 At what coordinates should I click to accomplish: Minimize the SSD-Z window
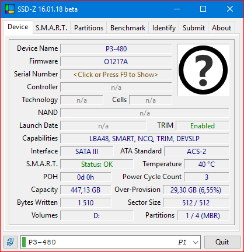coord(177,9)
